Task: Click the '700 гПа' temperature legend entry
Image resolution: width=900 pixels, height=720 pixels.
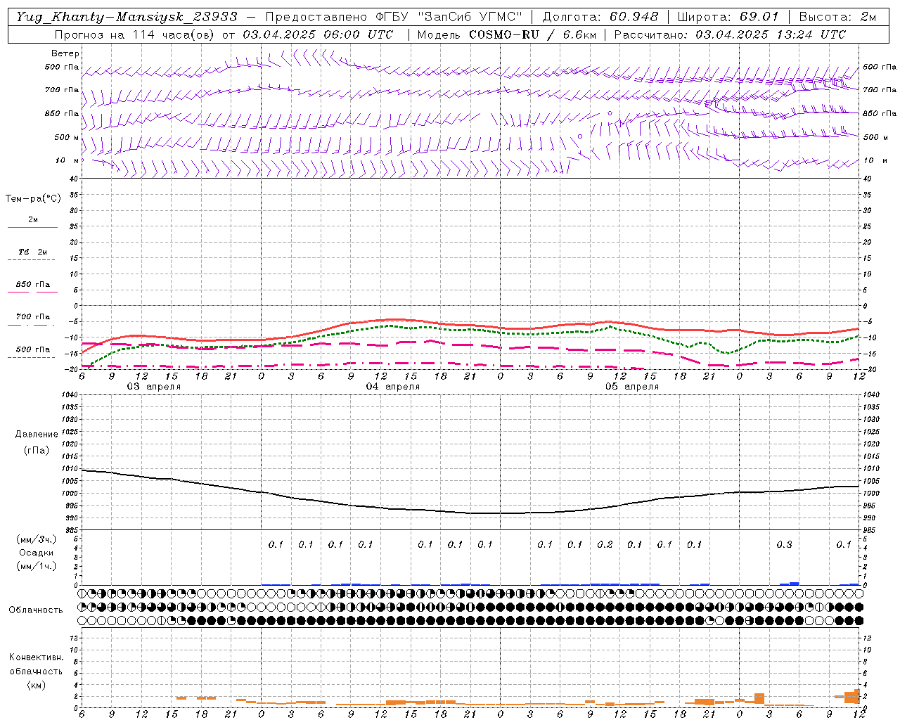Action: [x=32, y=317]
